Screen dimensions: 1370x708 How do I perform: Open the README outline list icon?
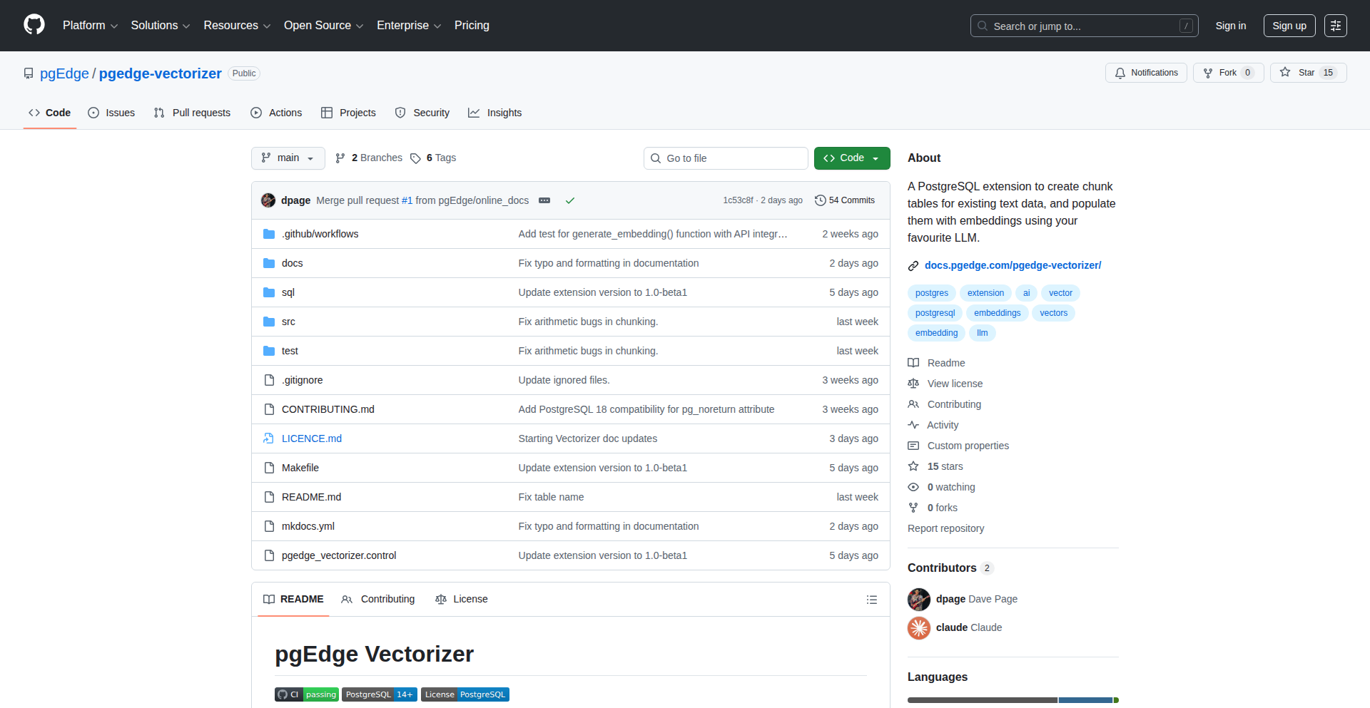pos(871,600)
